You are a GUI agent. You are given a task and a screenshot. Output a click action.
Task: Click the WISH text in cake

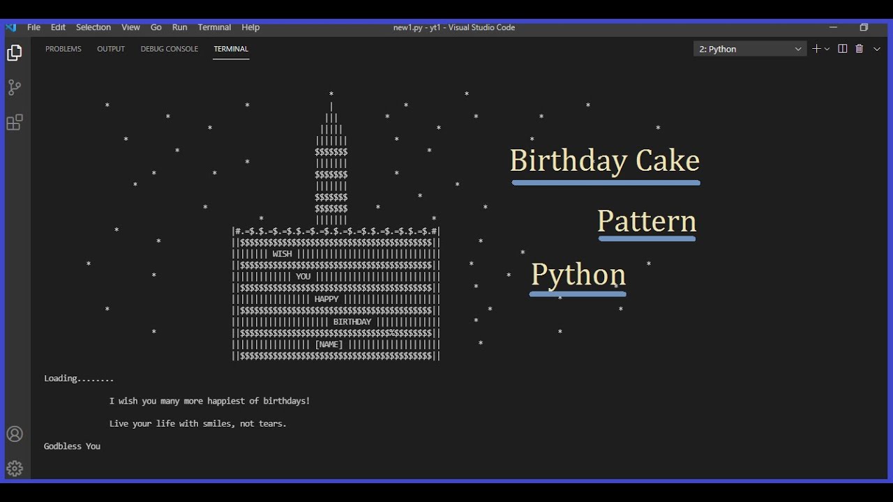pos(283,254)
